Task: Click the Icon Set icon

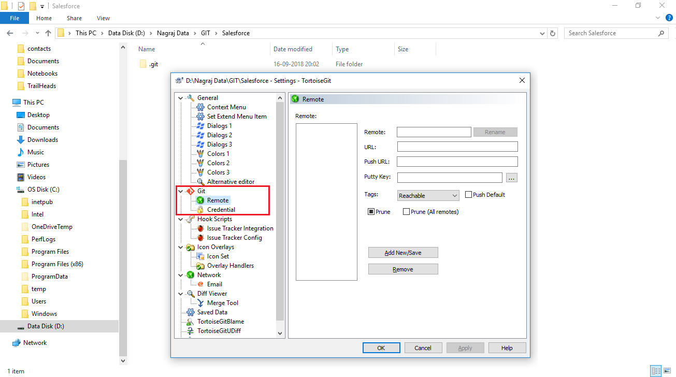Action: pos(200,256)
